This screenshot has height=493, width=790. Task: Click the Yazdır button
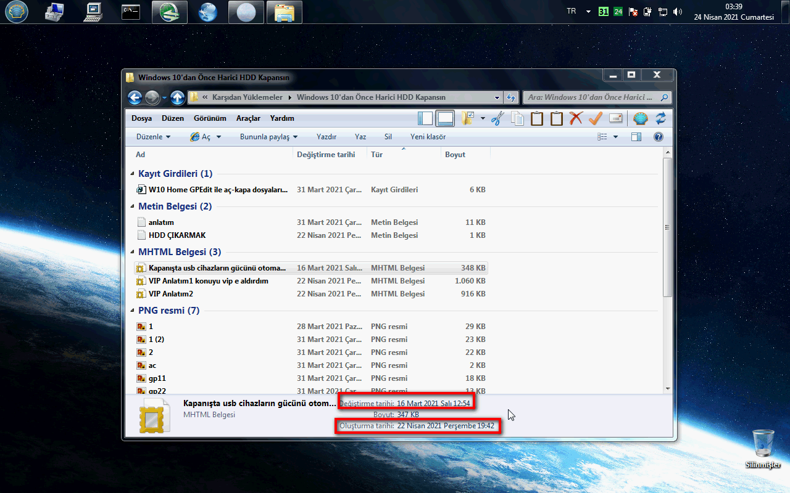pyautogui.click(x=326, y=137)
